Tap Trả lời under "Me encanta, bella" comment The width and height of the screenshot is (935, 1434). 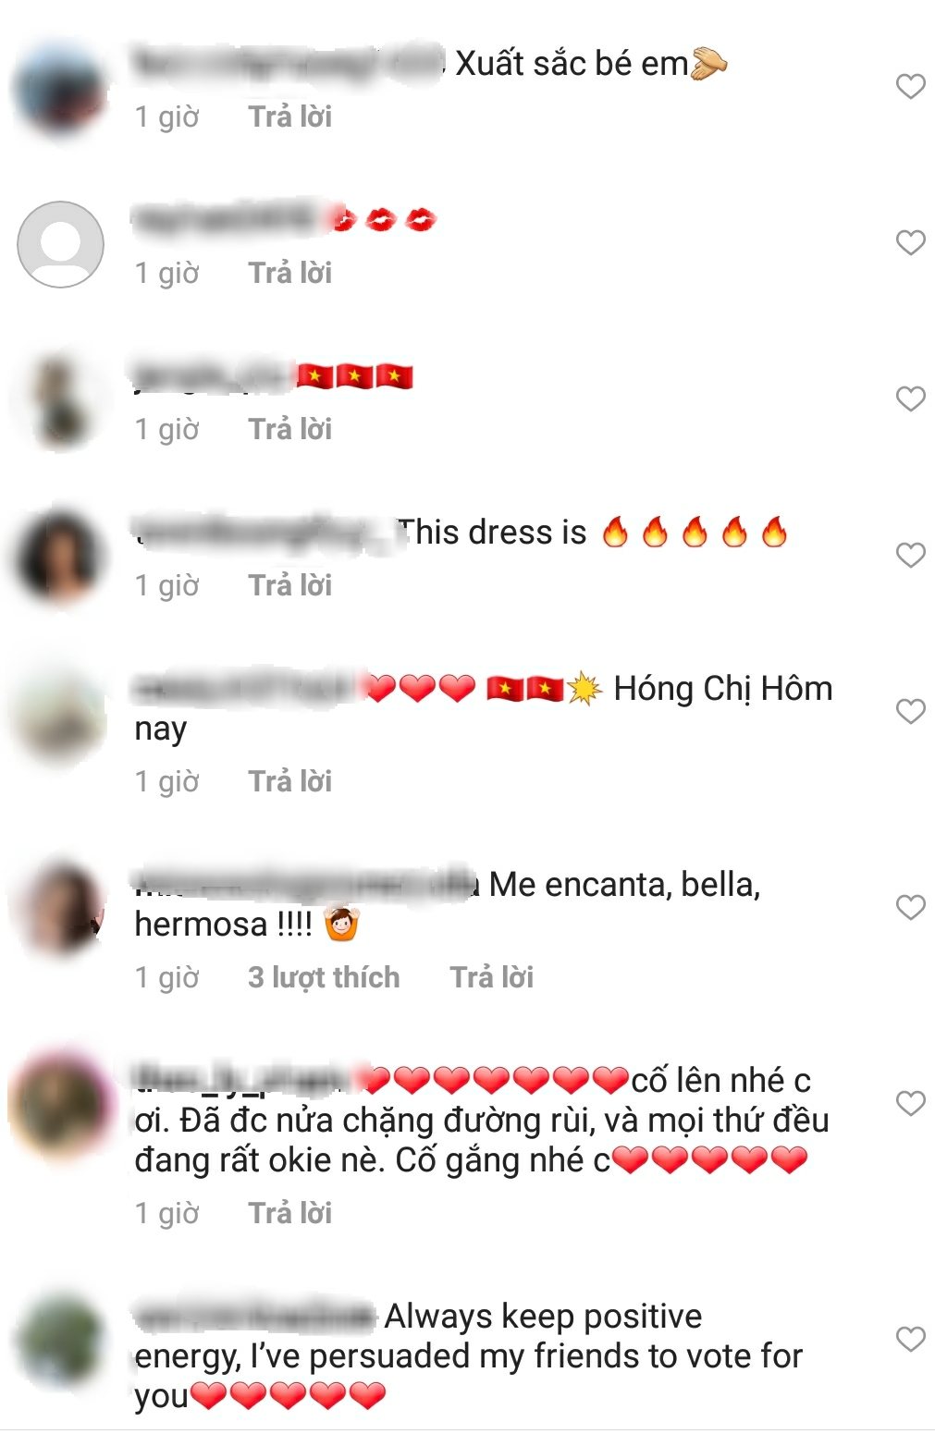coord(491,977)
